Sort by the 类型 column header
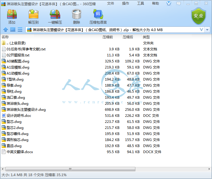 pos(146,37)
